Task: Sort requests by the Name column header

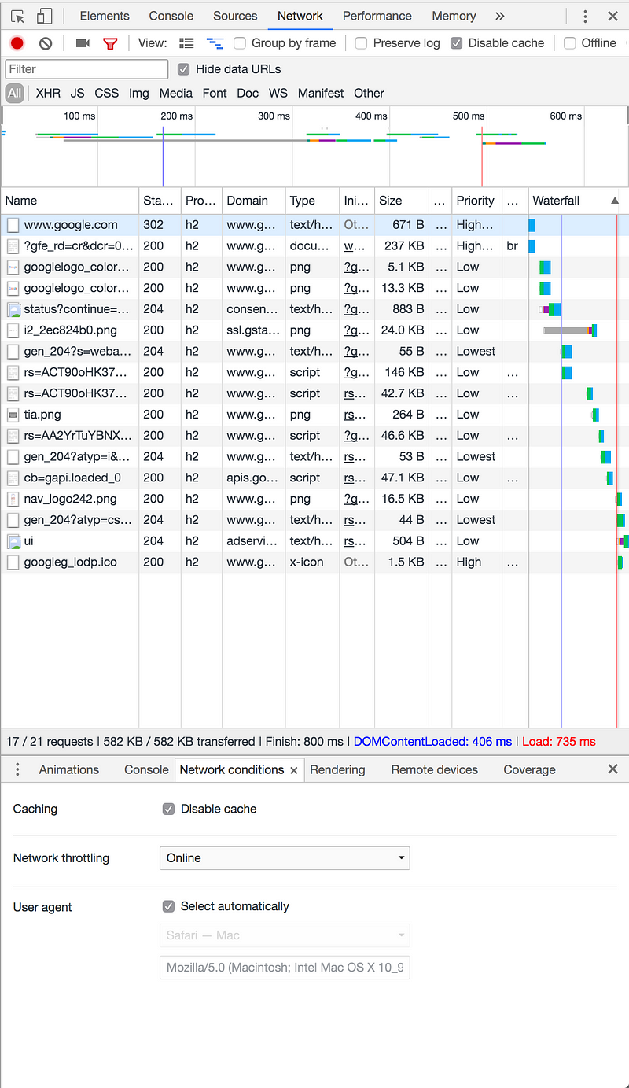Action: click(71, 201)
